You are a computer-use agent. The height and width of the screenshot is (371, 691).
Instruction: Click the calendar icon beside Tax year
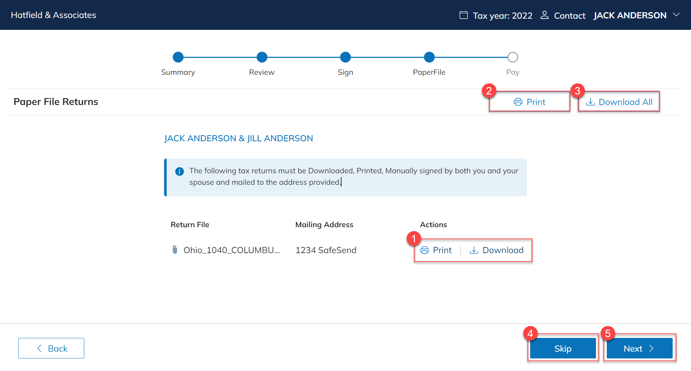point(464,15)
